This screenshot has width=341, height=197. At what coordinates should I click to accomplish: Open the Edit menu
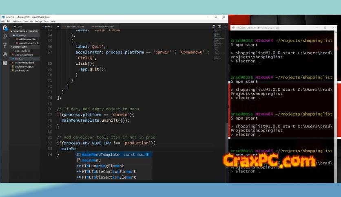pyautogui.click(x=9, y=22)
